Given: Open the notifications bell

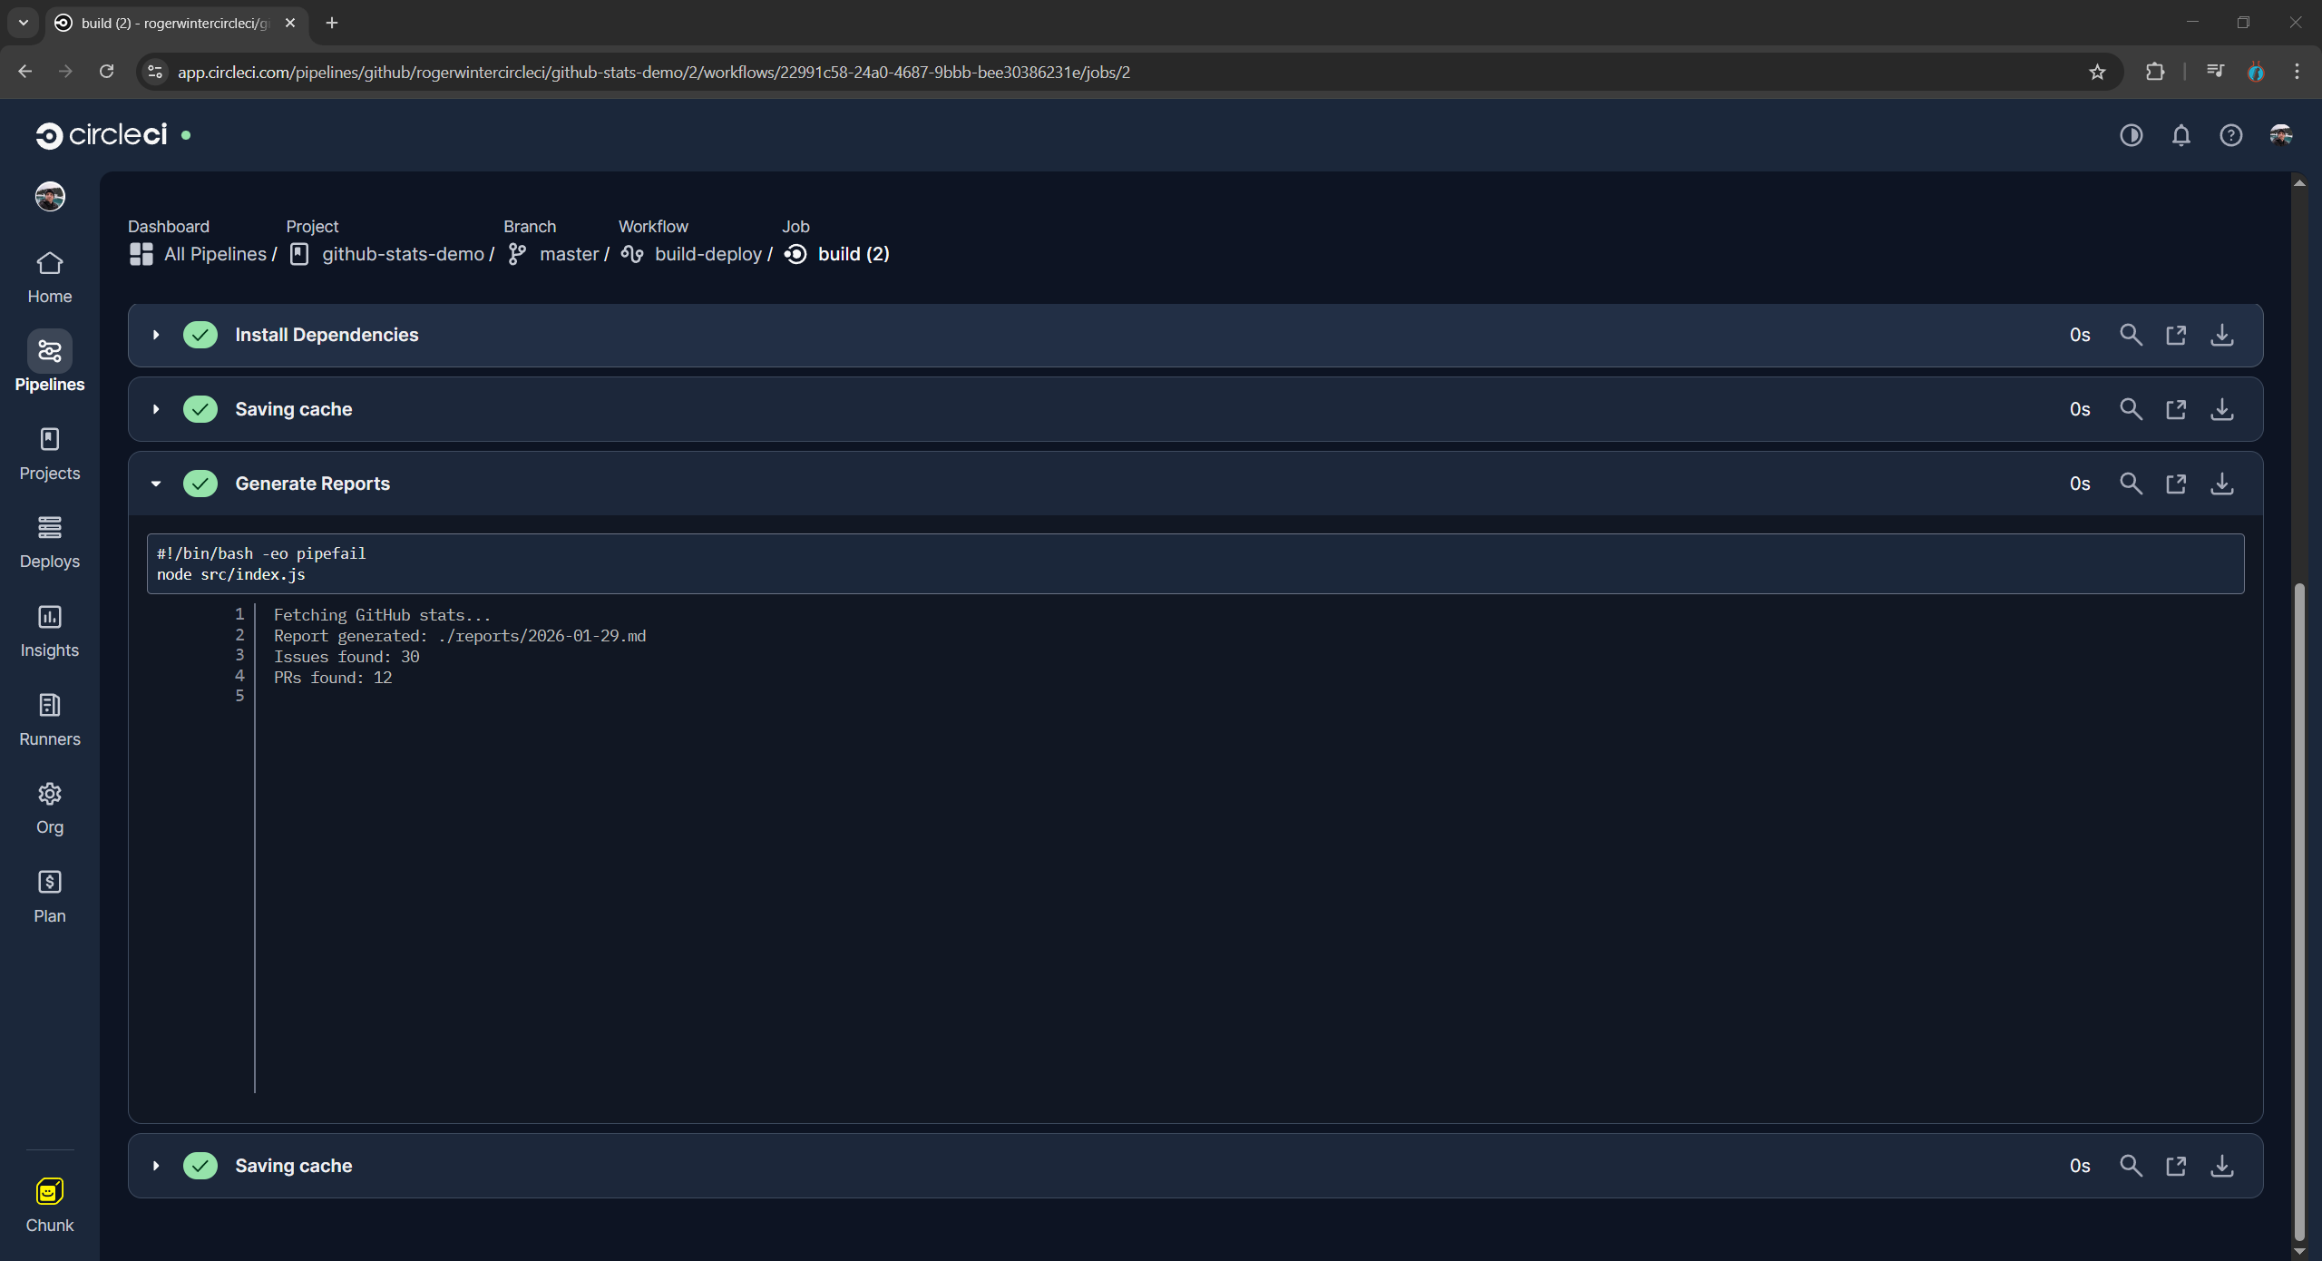Looking at the screenshot, I should (2181, 135).
